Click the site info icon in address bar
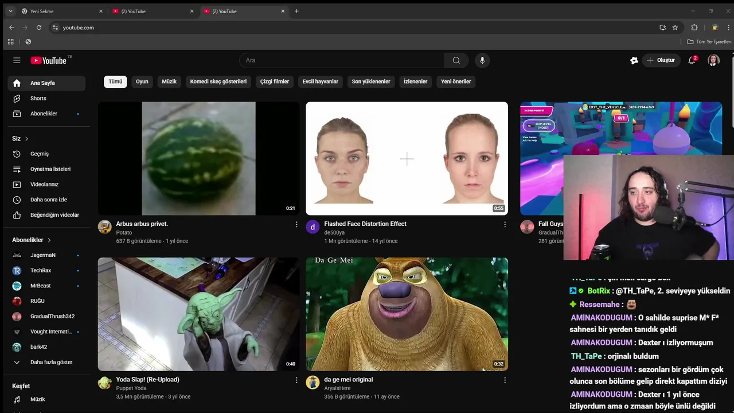Screen dimensions: 734x413 pyautogui.click(x=55, y=28)
